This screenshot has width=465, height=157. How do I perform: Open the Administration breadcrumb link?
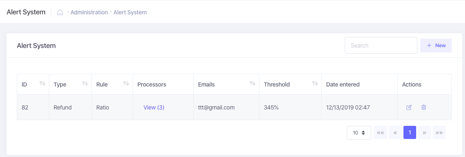[x=89, y=12]
